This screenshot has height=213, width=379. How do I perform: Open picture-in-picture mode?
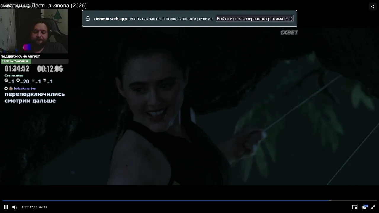pos(355,207)
